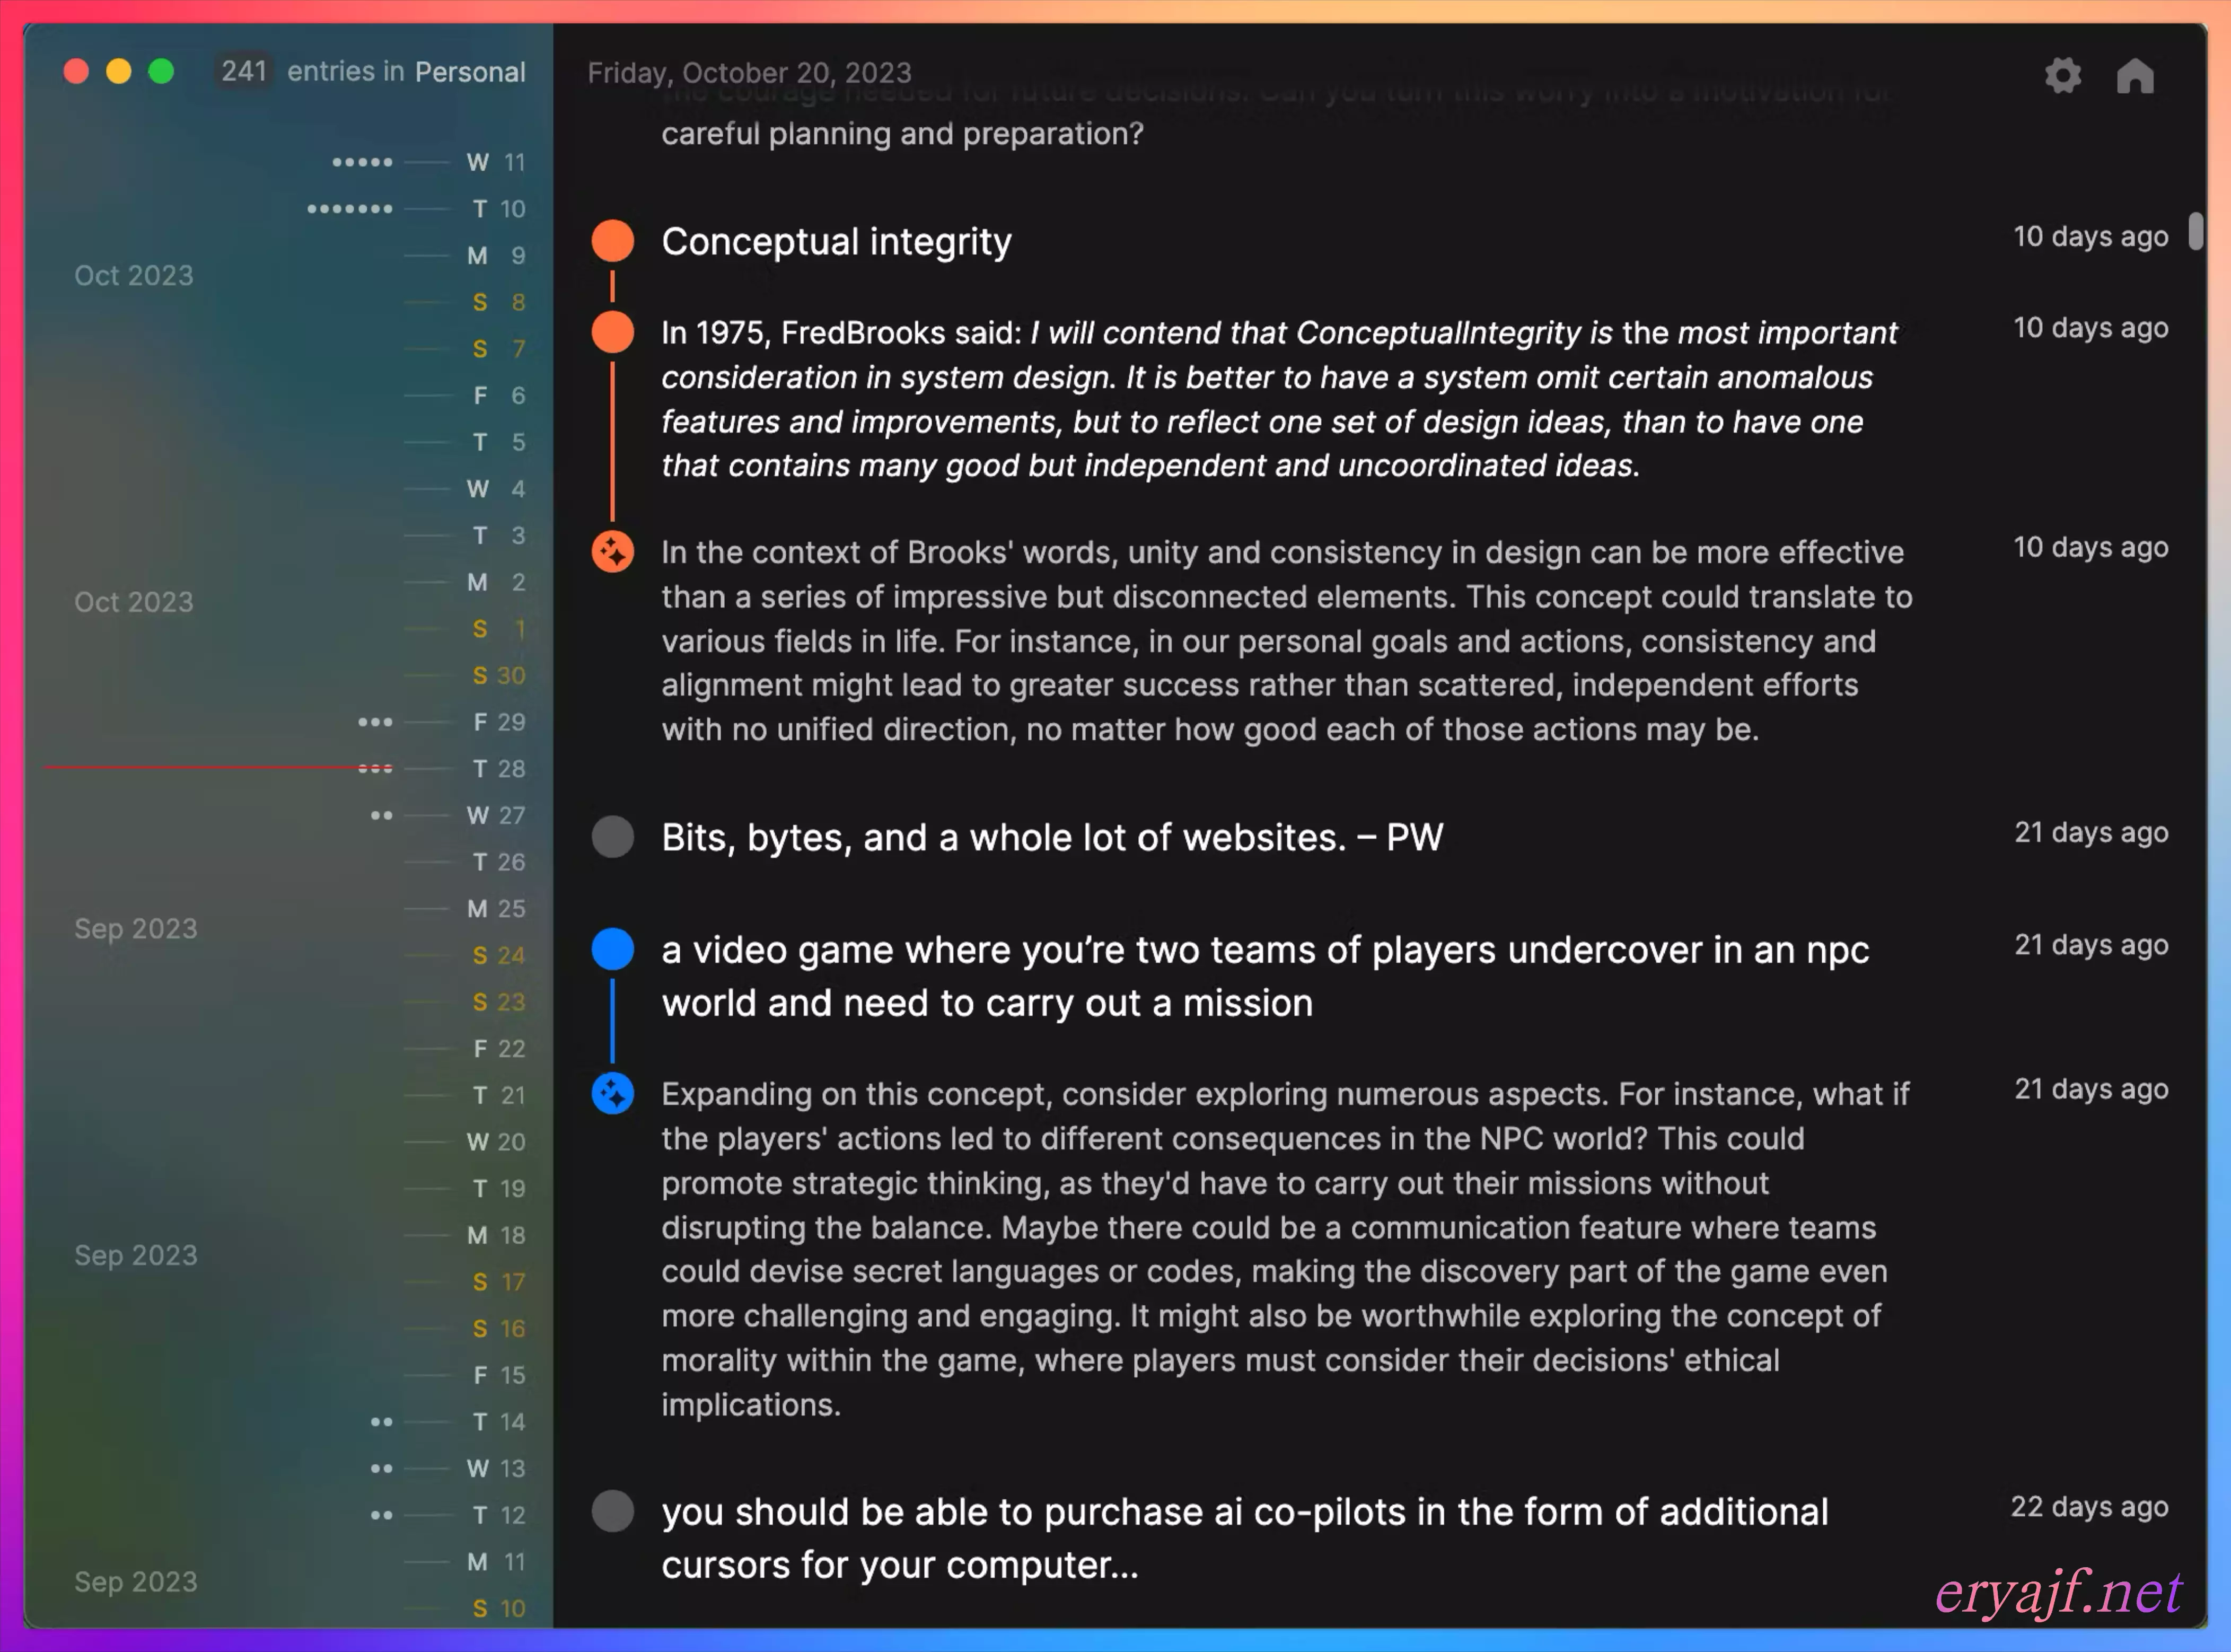Click the vertical scrollbar thumb
The image size is (2231, 1652).
pyautogui.click(x=2195, y=231)
